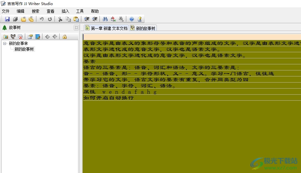Open Replace with the ab-ac icon
The height and width of the screenshot is (173, 301).
(x=113, y=19)
